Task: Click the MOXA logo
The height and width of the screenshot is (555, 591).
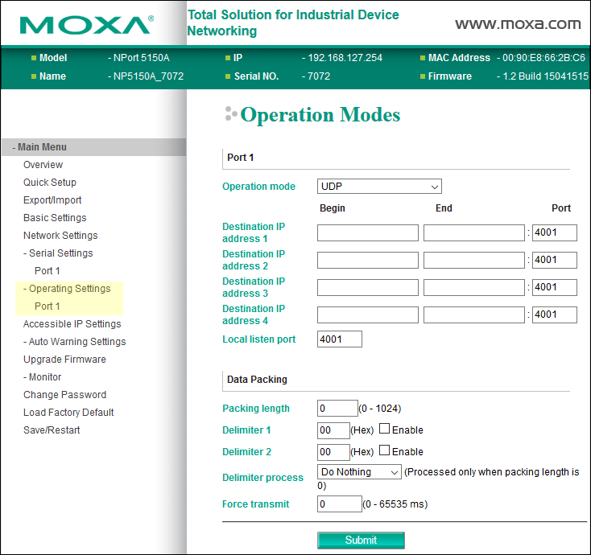Action: 86,24
